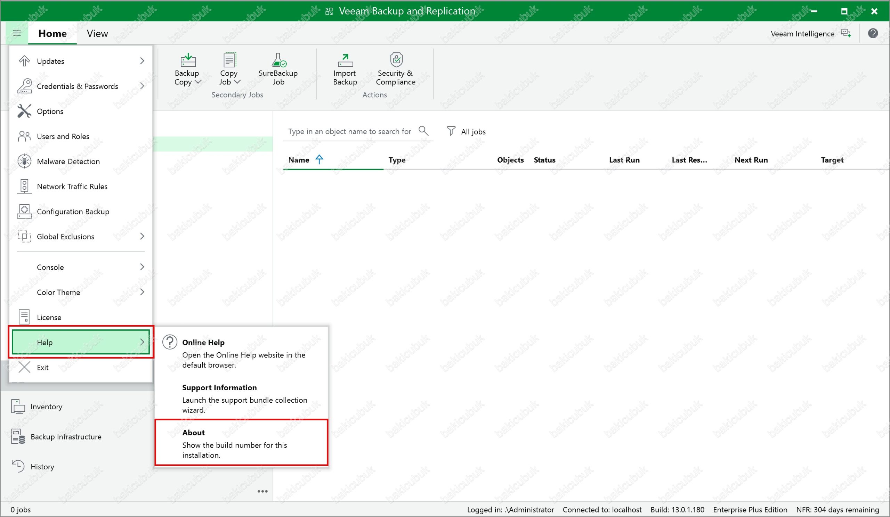Viewport: 890px width, 517px height.
Task: Click the help question mark icon
Action: (x=873, y=33)
